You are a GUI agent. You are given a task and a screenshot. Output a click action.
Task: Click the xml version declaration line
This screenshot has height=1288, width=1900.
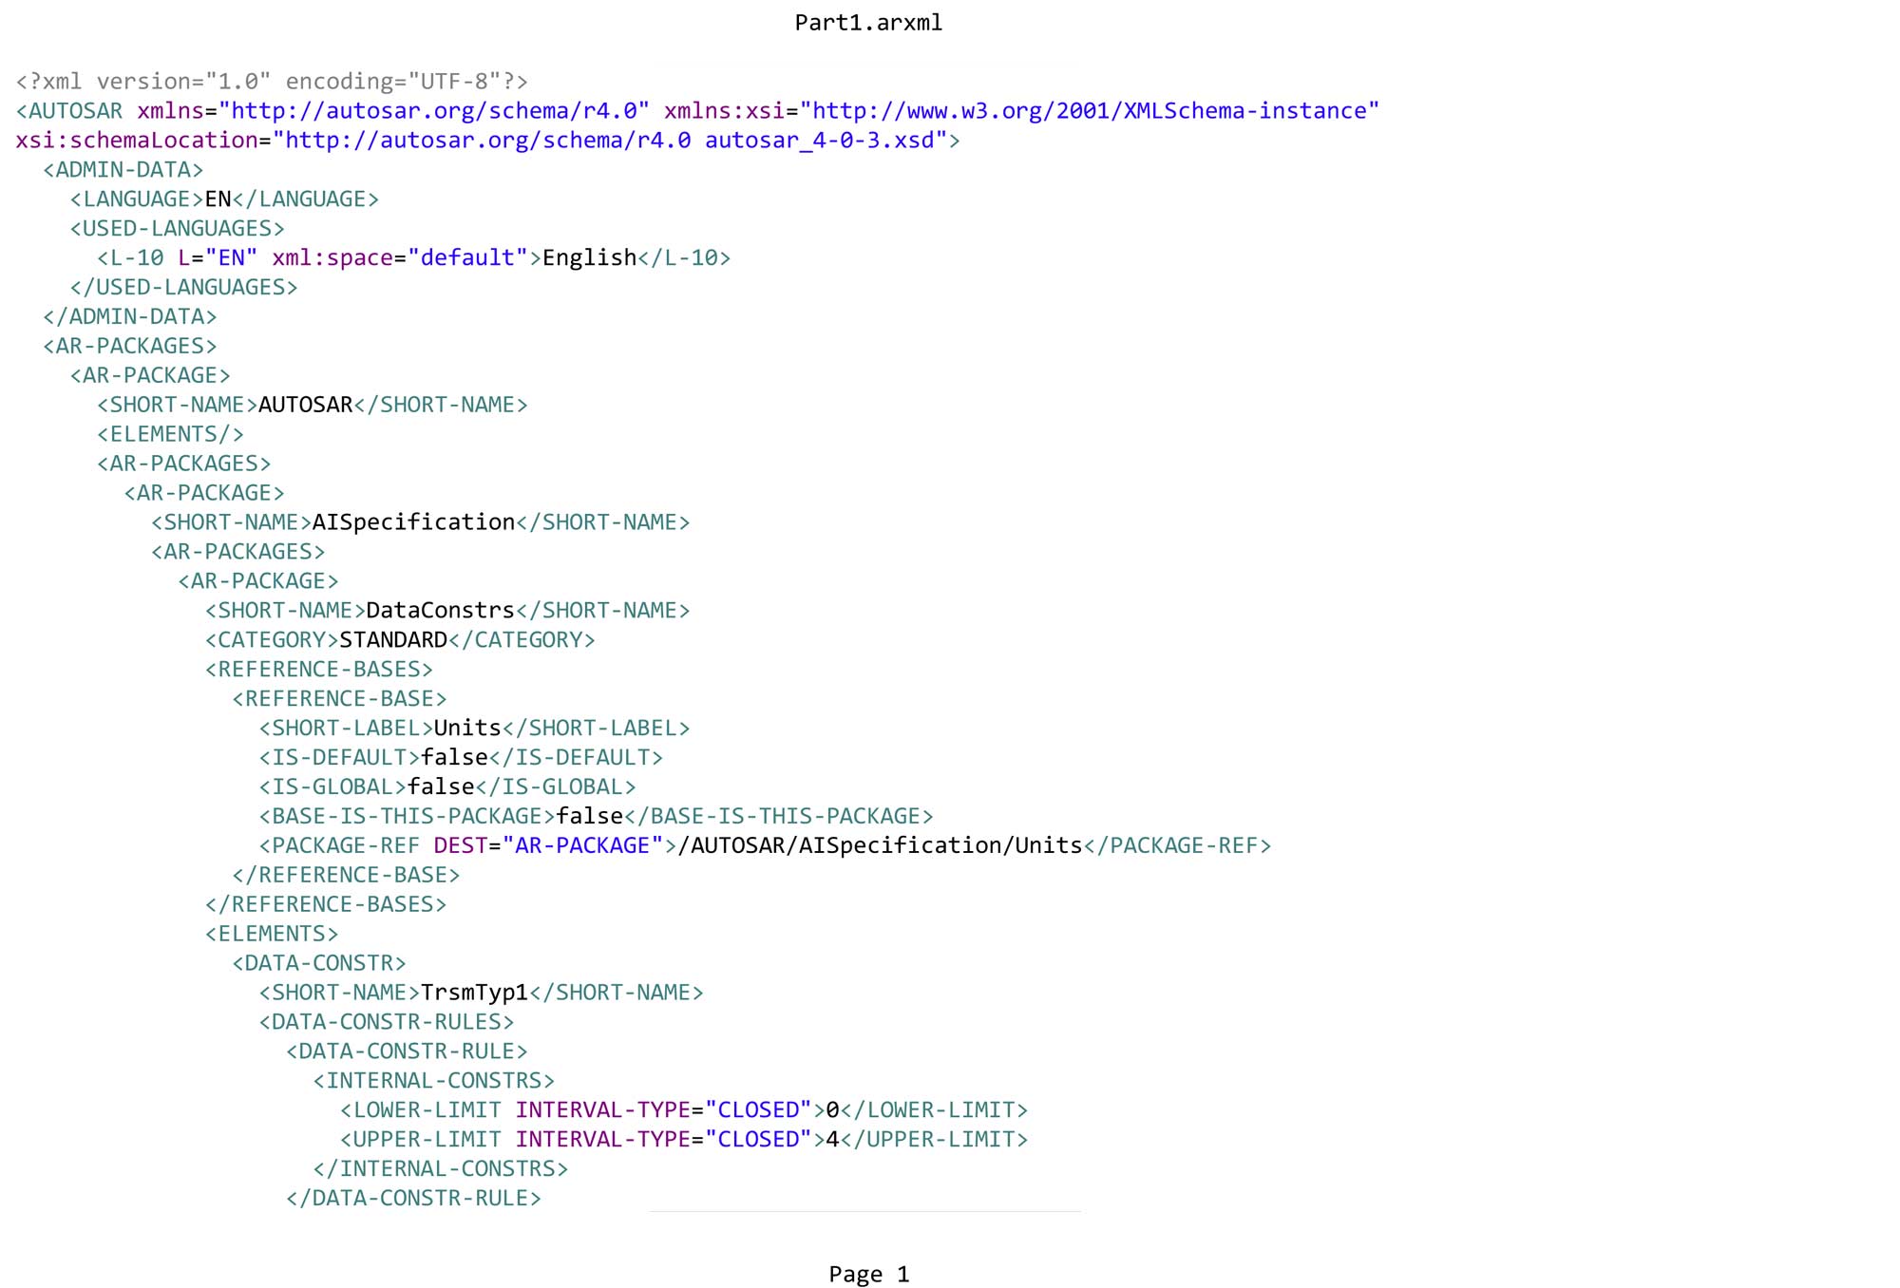click(x=272, y=82)
